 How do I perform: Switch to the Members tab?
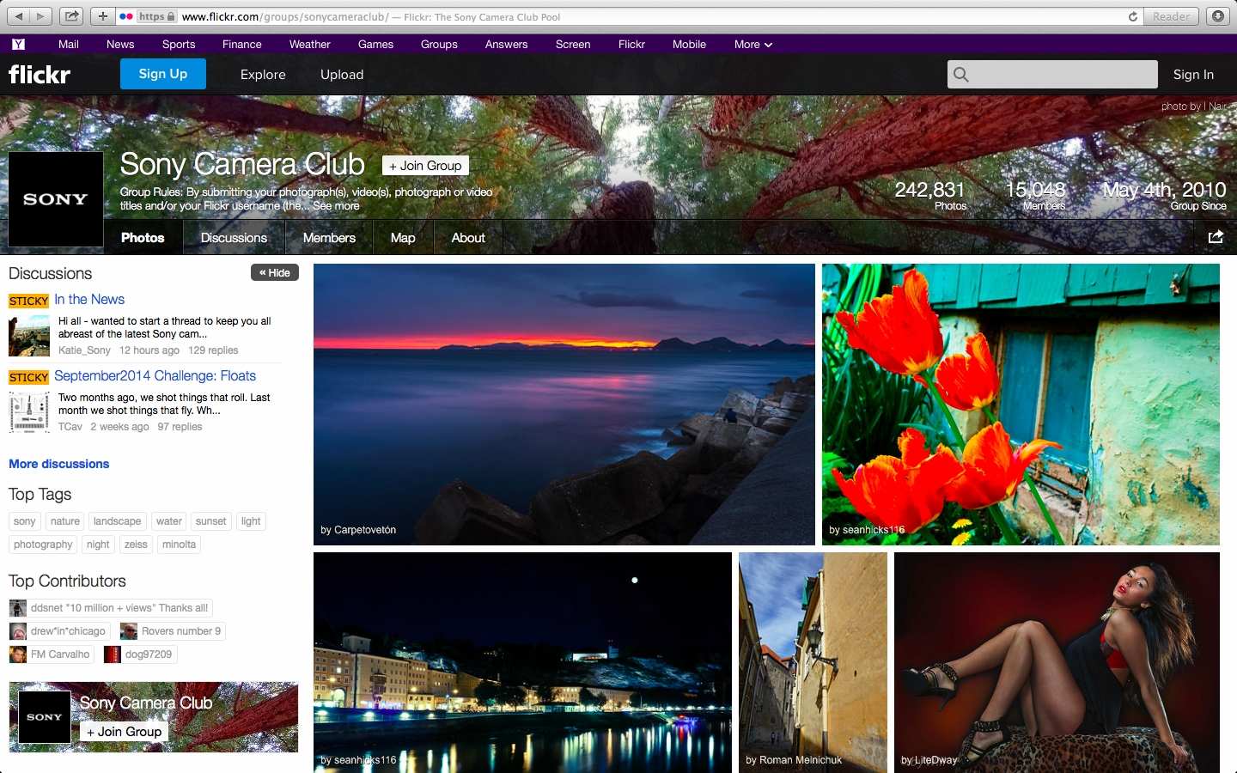(329, 238)
